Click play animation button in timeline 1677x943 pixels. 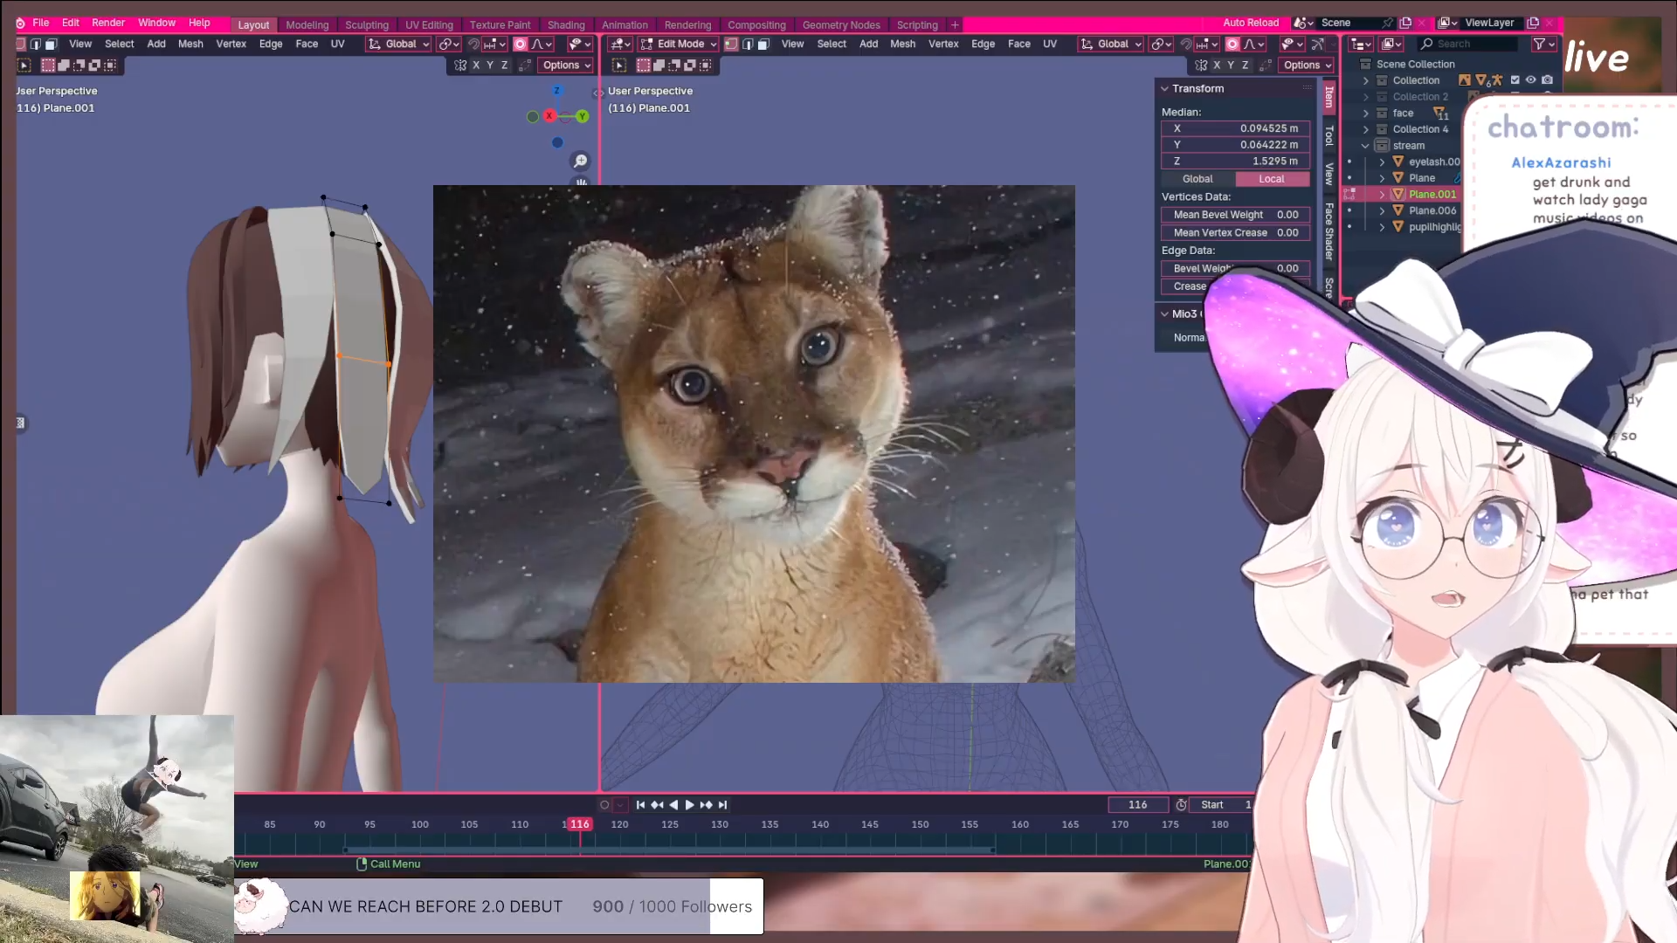[x=689, y=805]
